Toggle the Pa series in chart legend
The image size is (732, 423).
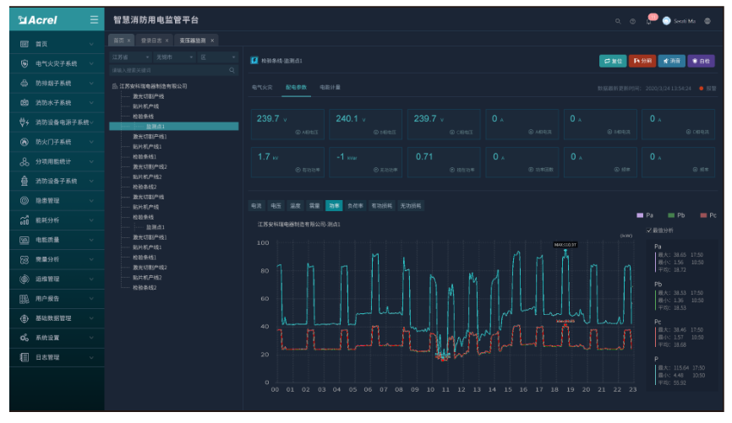coord(645,215)
